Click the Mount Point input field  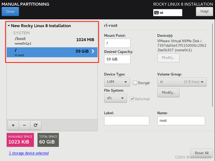tap(117, 43)
